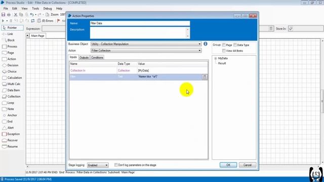Click the Copy icon in the toolbar
This screenshot has height=182, width=324.
[x=21, y=15]
